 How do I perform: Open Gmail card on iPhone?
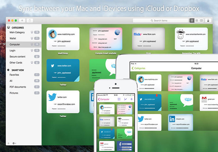(x=107, y=146)
